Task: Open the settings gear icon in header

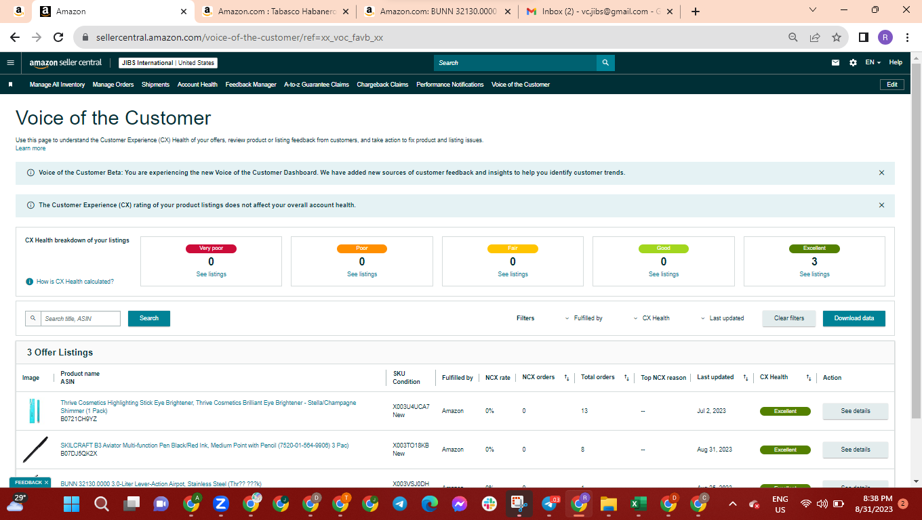Action: 853,62
